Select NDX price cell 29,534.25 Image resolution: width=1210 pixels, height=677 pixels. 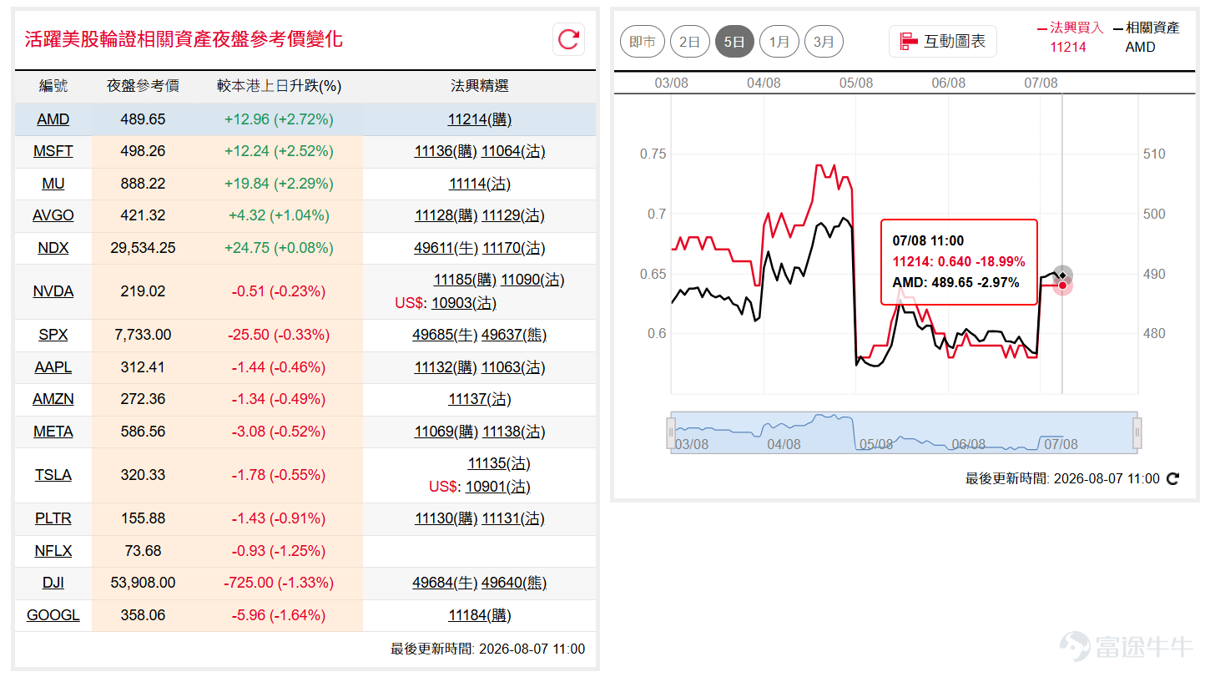pyautogui.click(x=144, y=248)
